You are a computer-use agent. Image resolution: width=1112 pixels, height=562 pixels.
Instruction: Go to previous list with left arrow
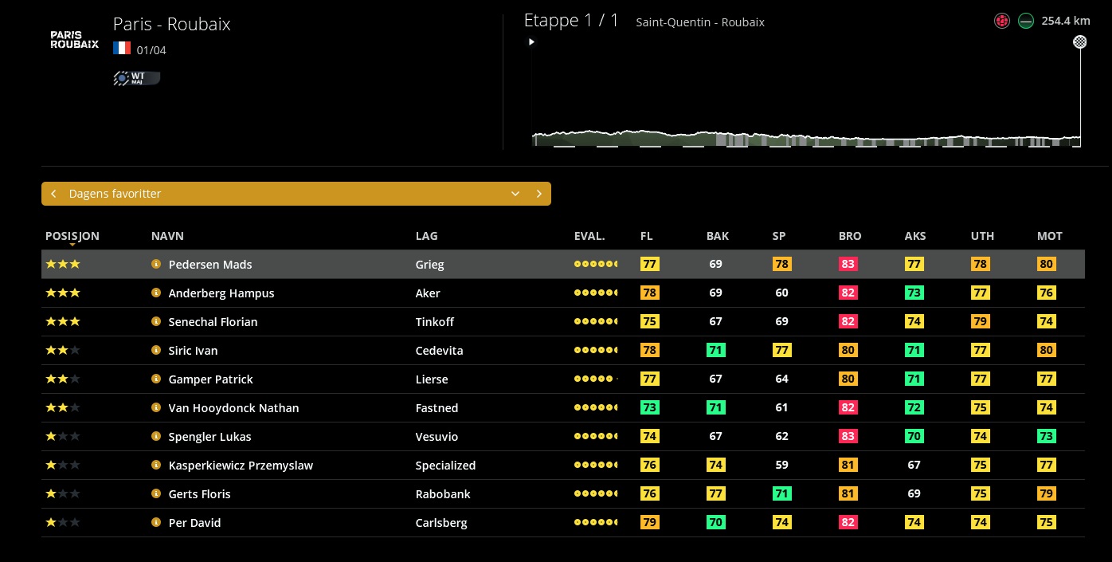coord(53,194)
